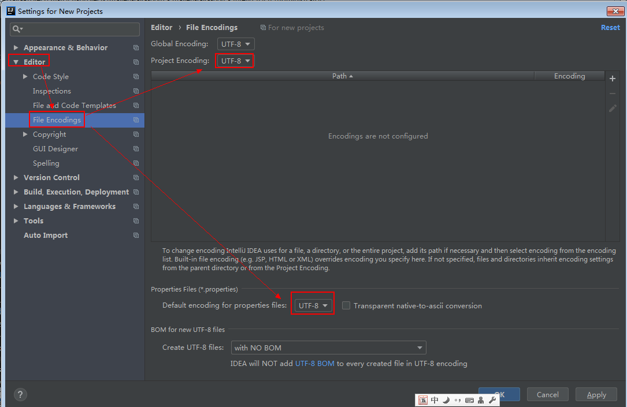Viewport: 627px width, 407px height.
Task: Click the OK button
Action: [x=499, y=394]
